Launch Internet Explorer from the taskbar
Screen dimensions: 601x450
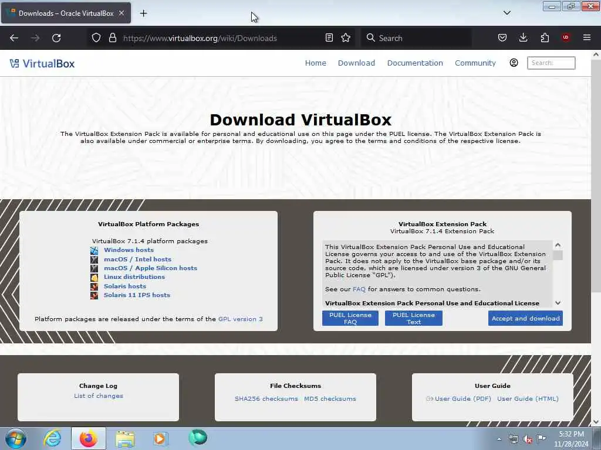pyautogui.click(x=52, y=438)
